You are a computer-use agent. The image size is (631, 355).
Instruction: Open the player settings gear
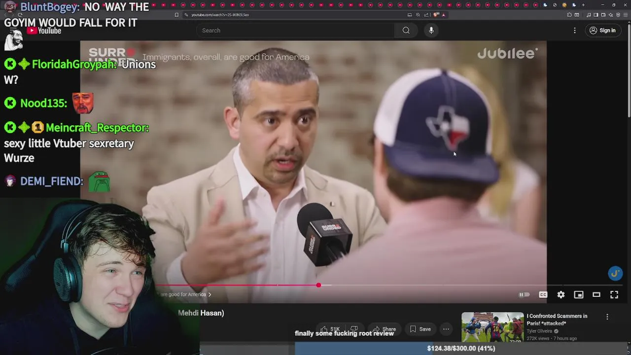pos(561,295)
